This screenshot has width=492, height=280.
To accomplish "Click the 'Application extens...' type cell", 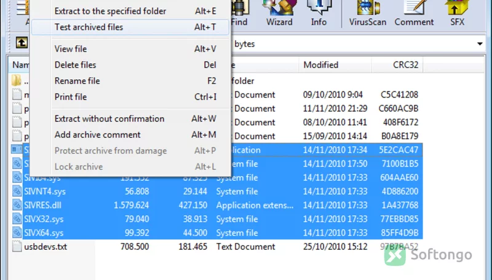I will click(x=255, y=205).
